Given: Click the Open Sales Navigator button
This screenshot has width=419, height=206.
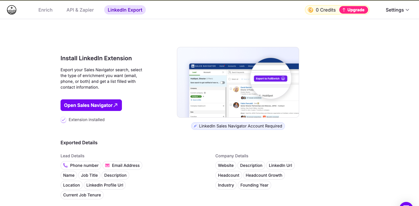Looking at the screenshot, I should 91,105.
